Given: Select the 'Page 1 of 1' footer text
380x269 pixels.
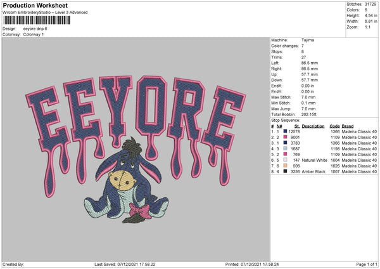Looking at the screenshot, I should click(367, 264).
